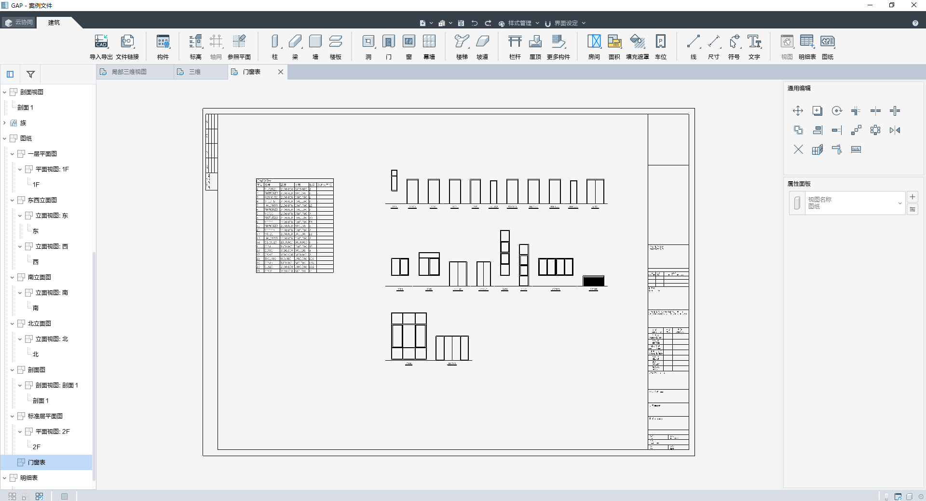Close the 门窗表 tab
The width and height of the screenshot is (926, 501).
point(281,72)
